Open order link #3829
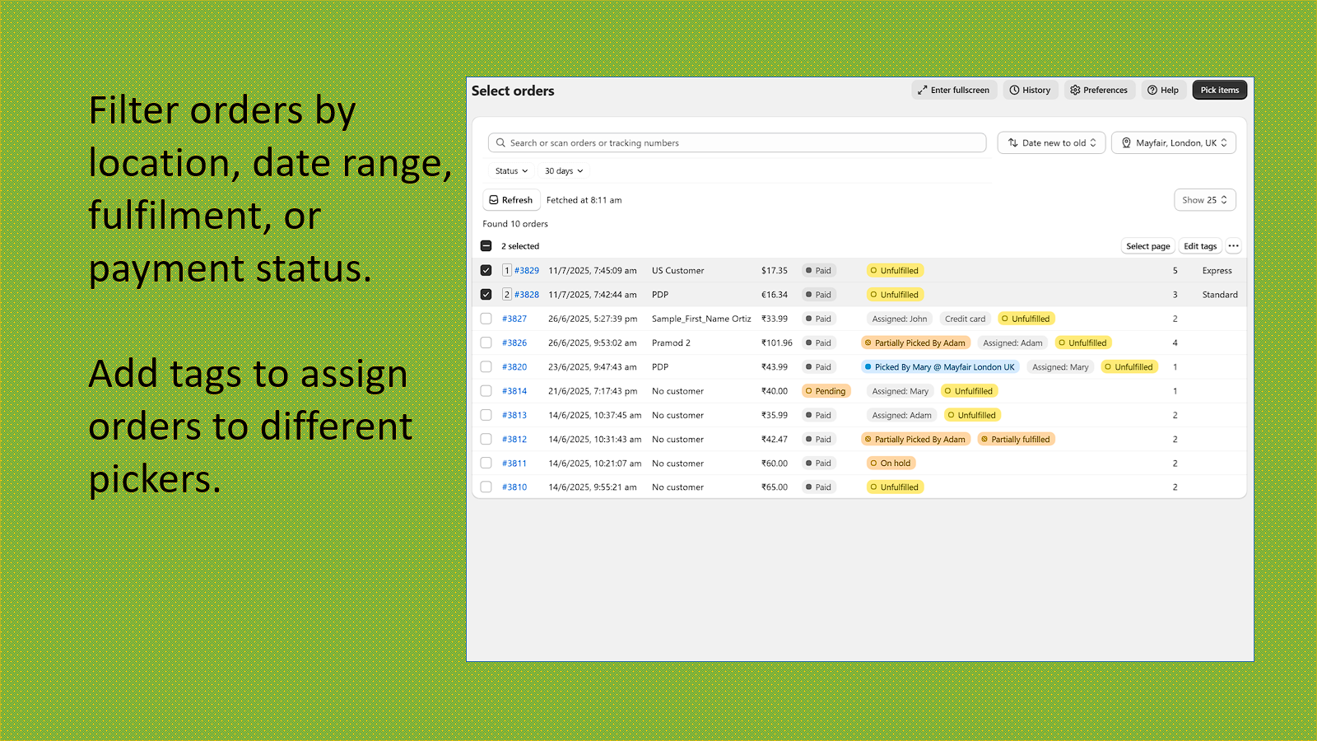 527,271
